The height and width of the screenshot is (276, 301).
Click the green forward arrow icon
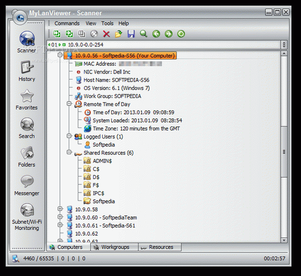169,34
